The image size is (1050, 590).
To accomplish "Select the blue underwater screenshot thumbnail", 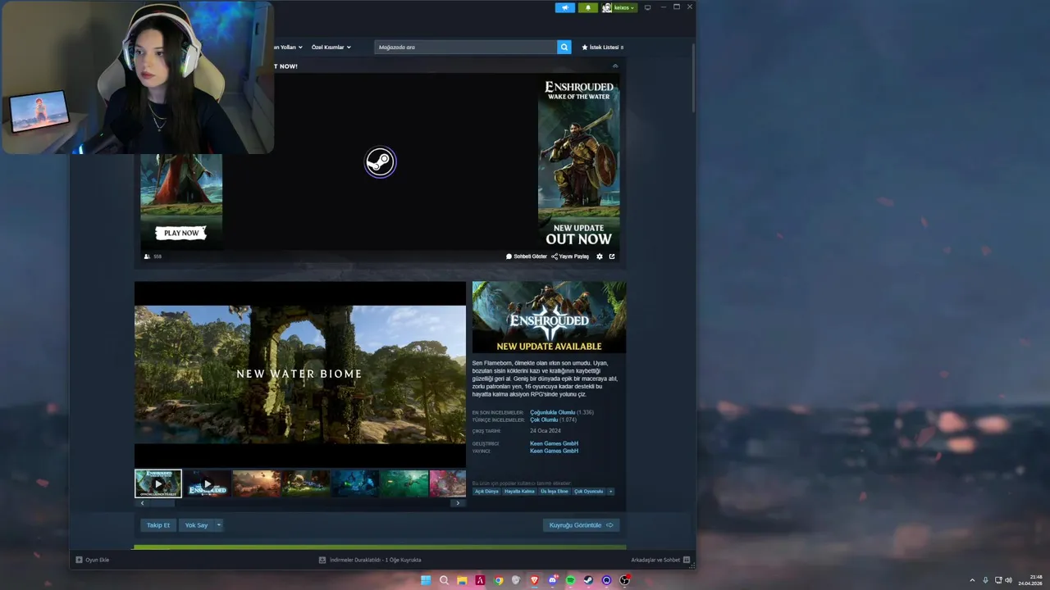I will point(355,483).
